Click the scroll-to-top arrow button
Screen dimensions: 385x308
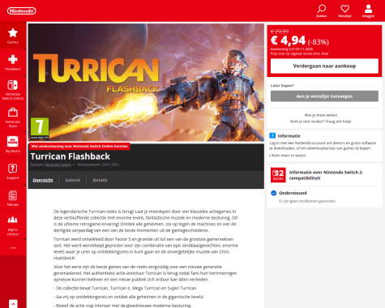click(x=13, y=304)
